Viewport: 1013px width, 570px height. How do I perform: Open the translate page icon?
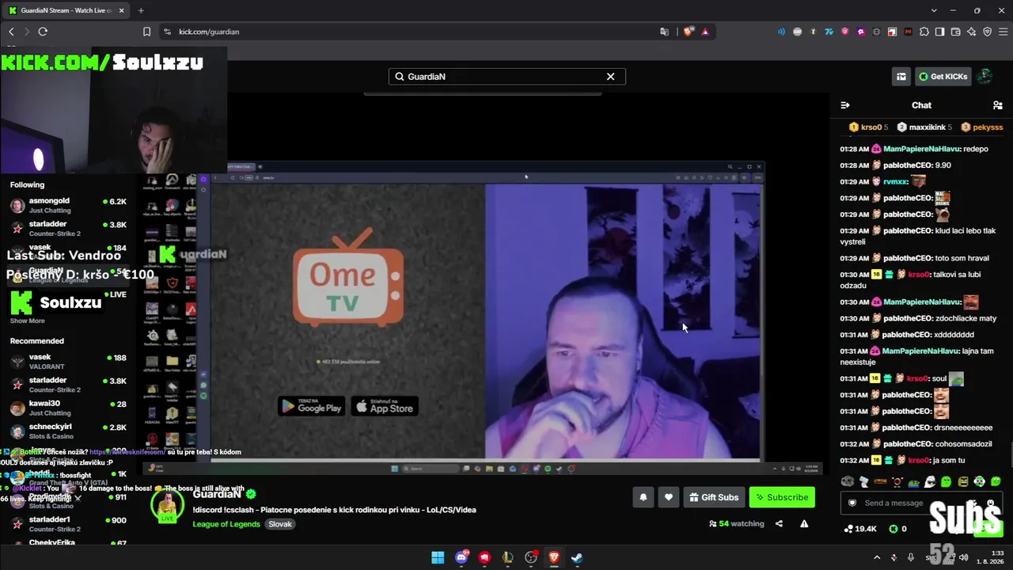(664, 32)
